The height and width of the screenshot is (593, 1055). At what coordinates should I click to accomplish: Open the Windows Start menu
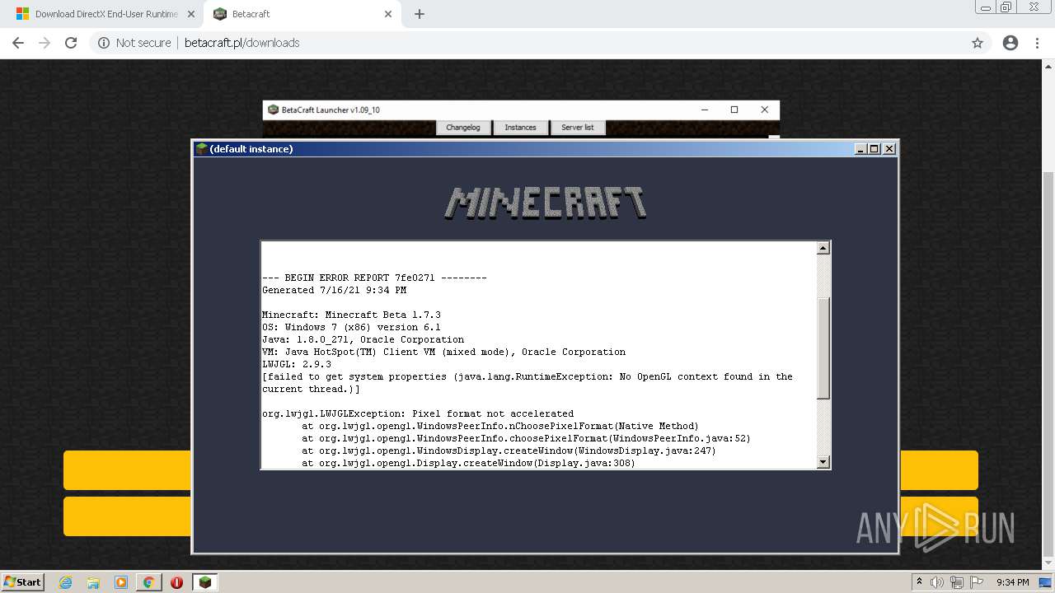[22, 581]
